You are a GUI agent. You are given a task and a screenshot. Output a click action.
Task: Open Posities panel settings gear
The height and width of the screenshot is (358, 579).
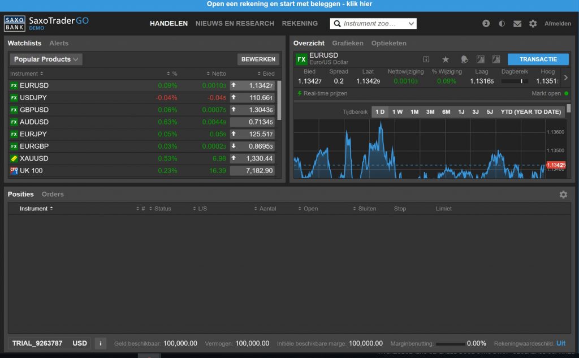[563, 195]
